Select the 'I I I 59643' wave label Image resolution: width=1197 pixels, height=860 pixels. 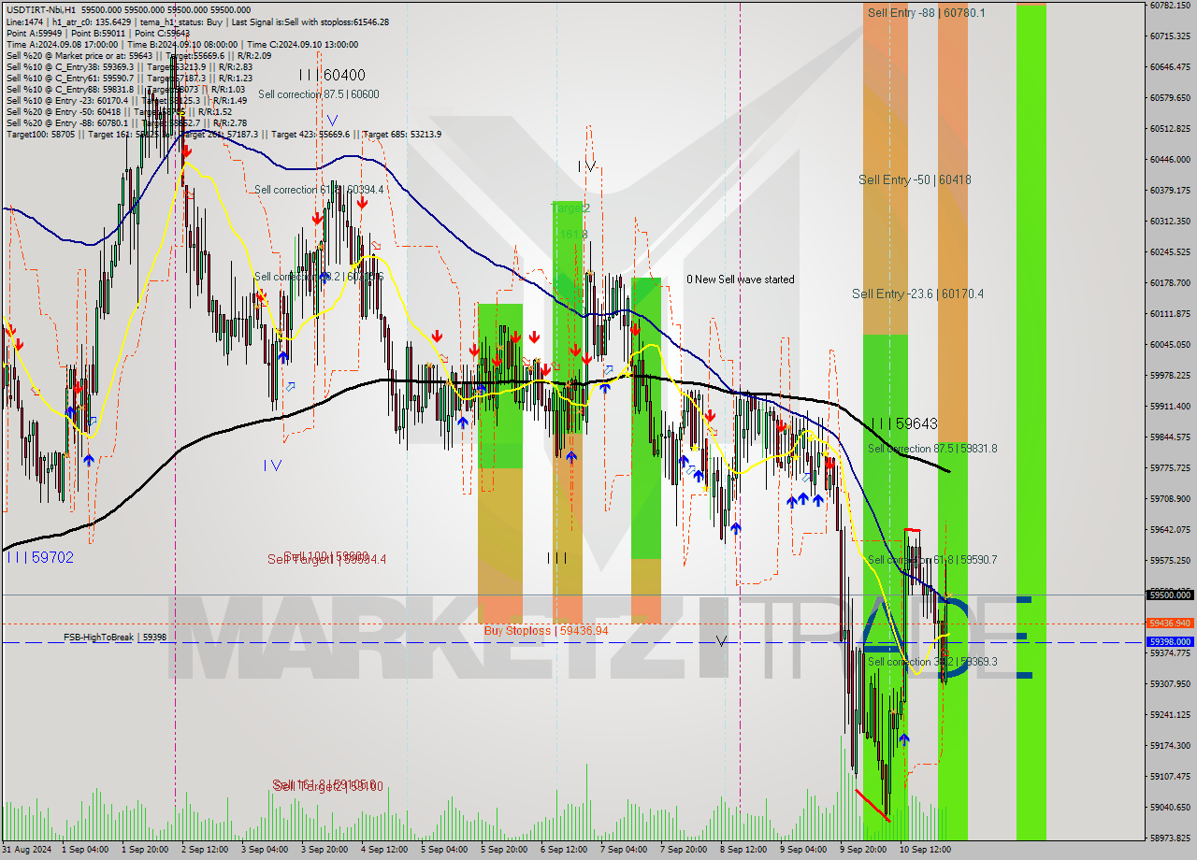click(903, 423)
